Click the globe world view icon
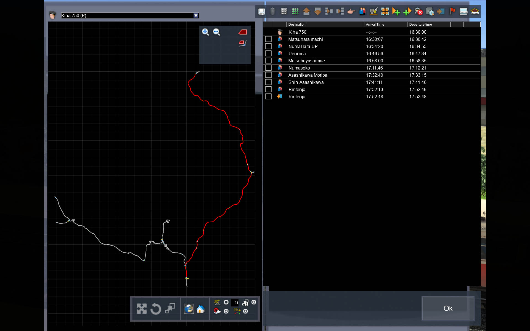 click(x=189, y=309)
